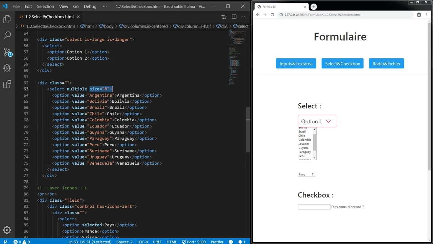Open the Run and Debug view

(x=7, y=68)
